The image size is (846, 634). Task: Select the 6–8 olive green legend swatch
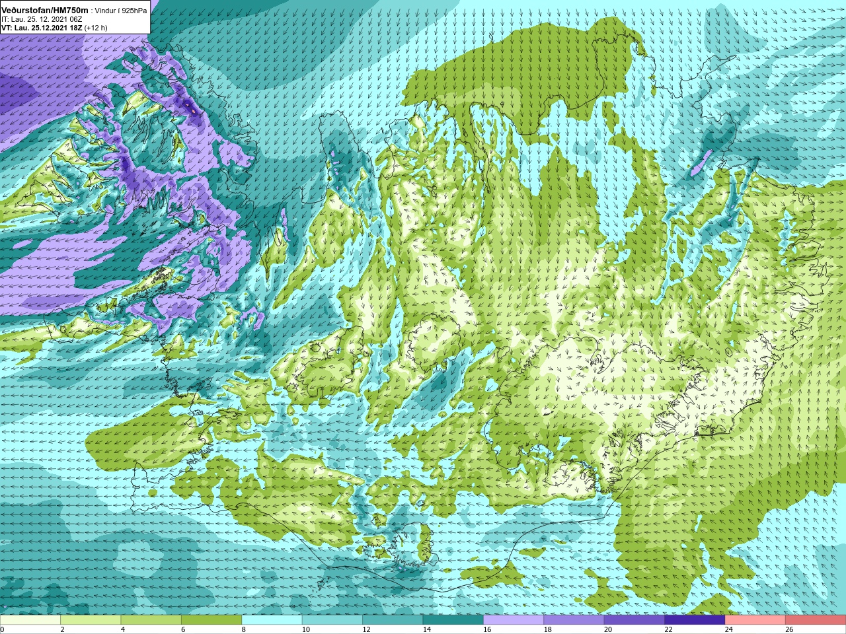click(x=211, y=620)
